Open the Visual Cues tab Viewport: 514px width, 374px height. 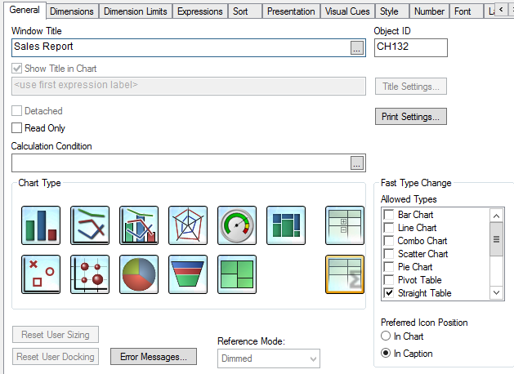coord(346,11)
